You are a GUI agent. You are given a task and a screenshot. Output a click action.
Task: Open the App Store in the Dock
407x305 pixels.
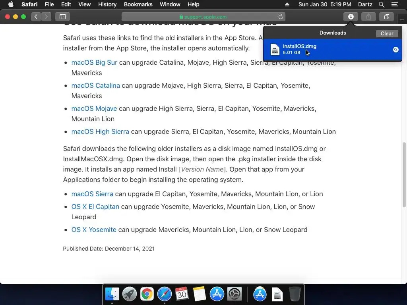217,294
